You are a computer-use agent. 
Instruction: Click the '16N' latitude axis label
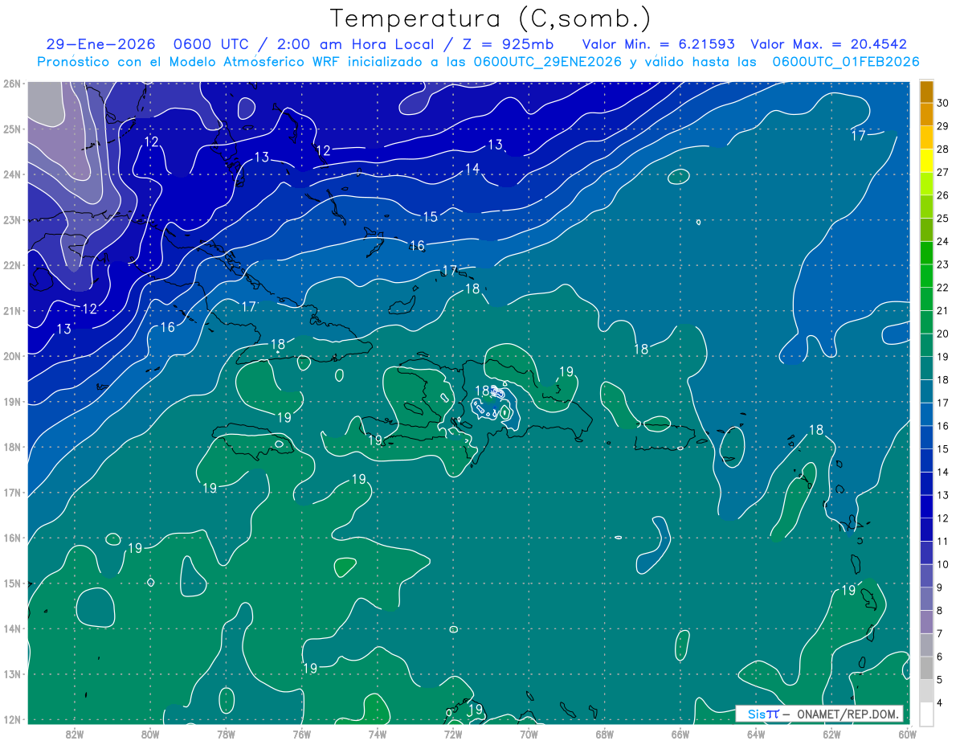point(11,538)
